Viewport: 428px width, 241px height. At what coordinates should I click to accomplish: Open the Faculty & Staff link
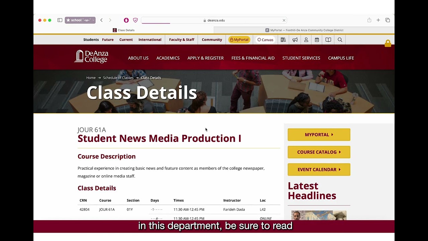182,39
